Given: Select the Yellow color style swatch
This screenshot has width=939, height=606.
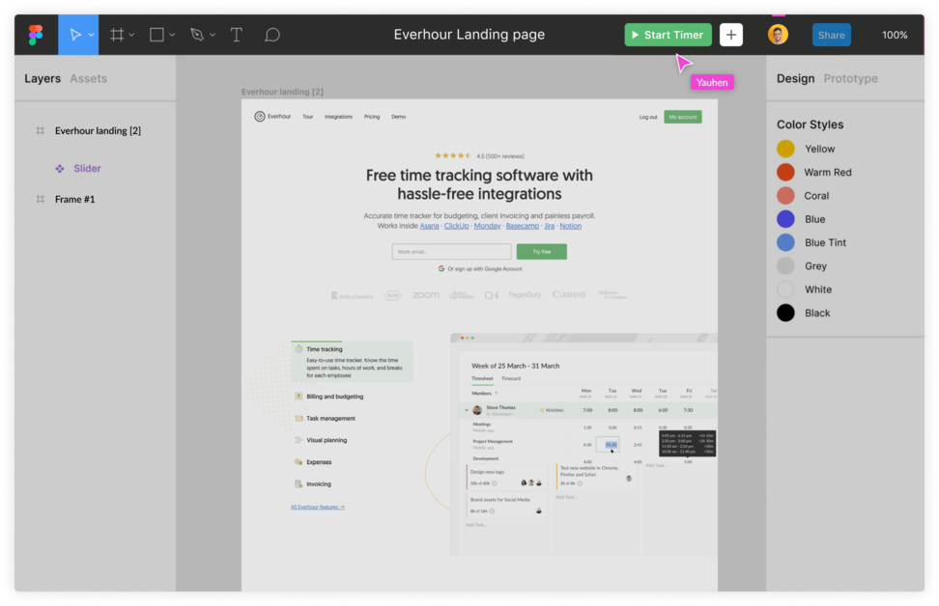Looking at the screenshot, I should pos(787,149).
